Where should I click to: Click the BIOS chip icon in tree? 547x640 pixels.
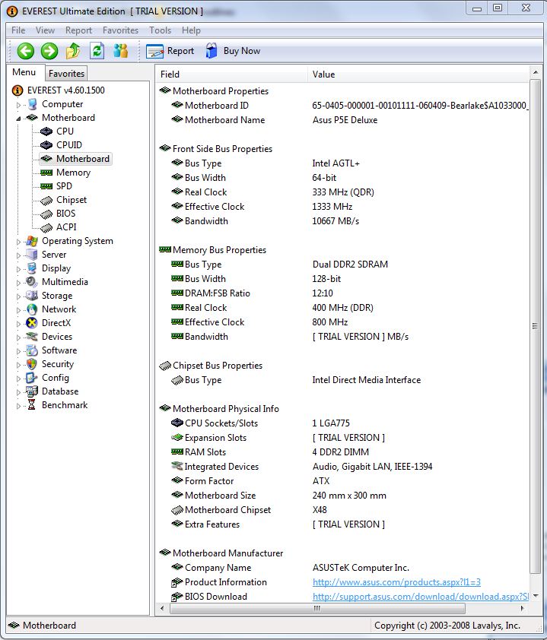(x=46, y=214)
